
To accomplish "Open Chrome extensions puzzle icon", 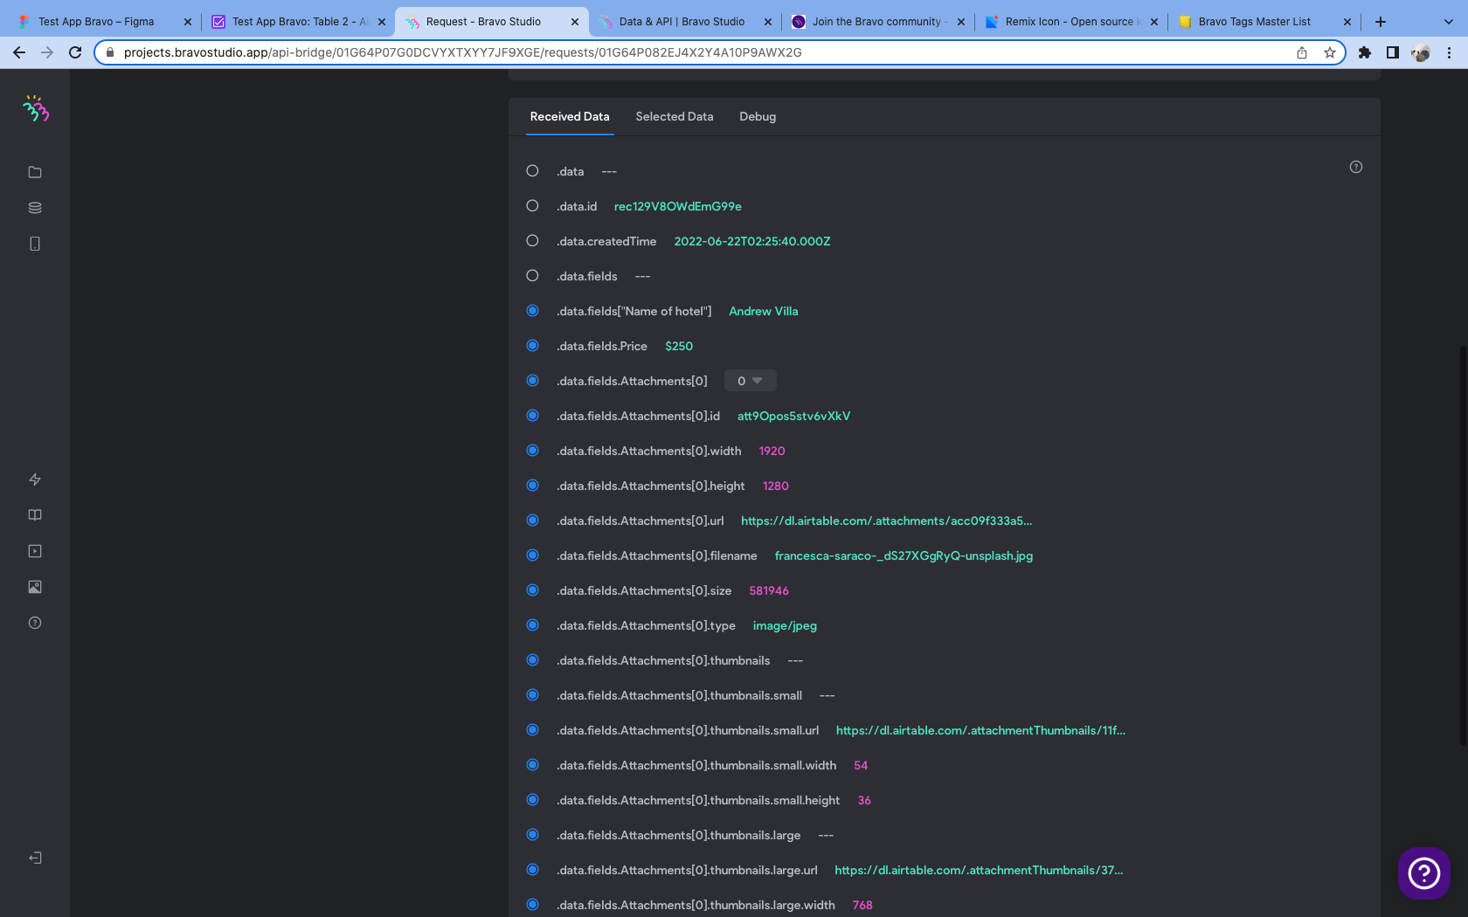I will (x=1365, y=52).
